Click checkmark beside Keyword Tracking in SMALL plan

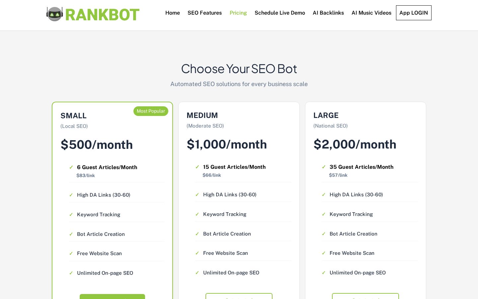71,214
